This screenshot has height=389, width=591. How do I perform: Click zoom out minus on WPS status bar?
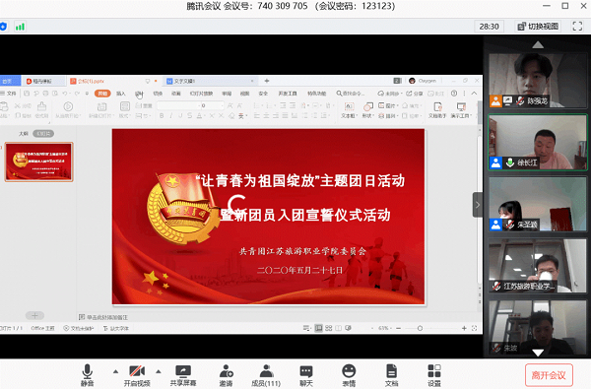coord(398,328)
